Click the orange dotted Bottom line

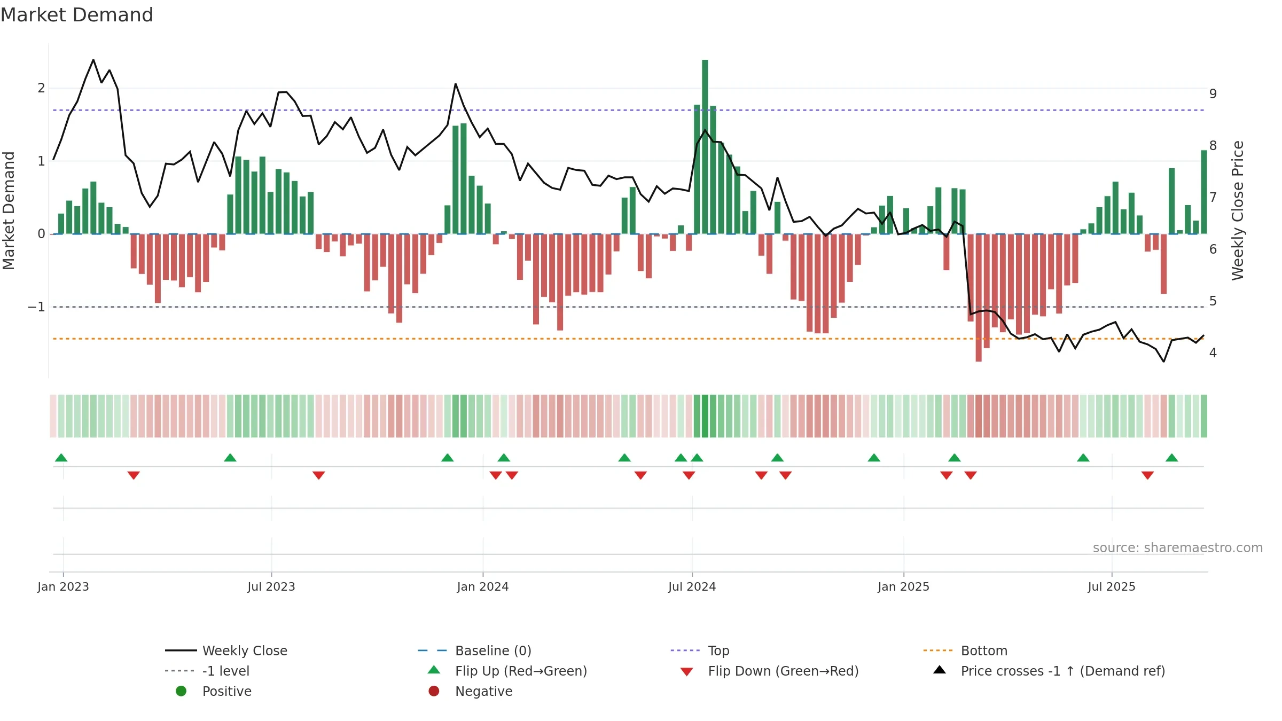point(628,339)
